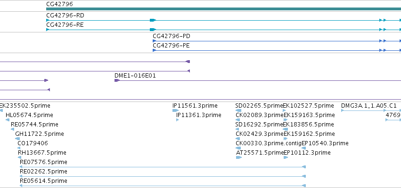Click the purple box at DME1-016E01 start

(x=117, y=80)
